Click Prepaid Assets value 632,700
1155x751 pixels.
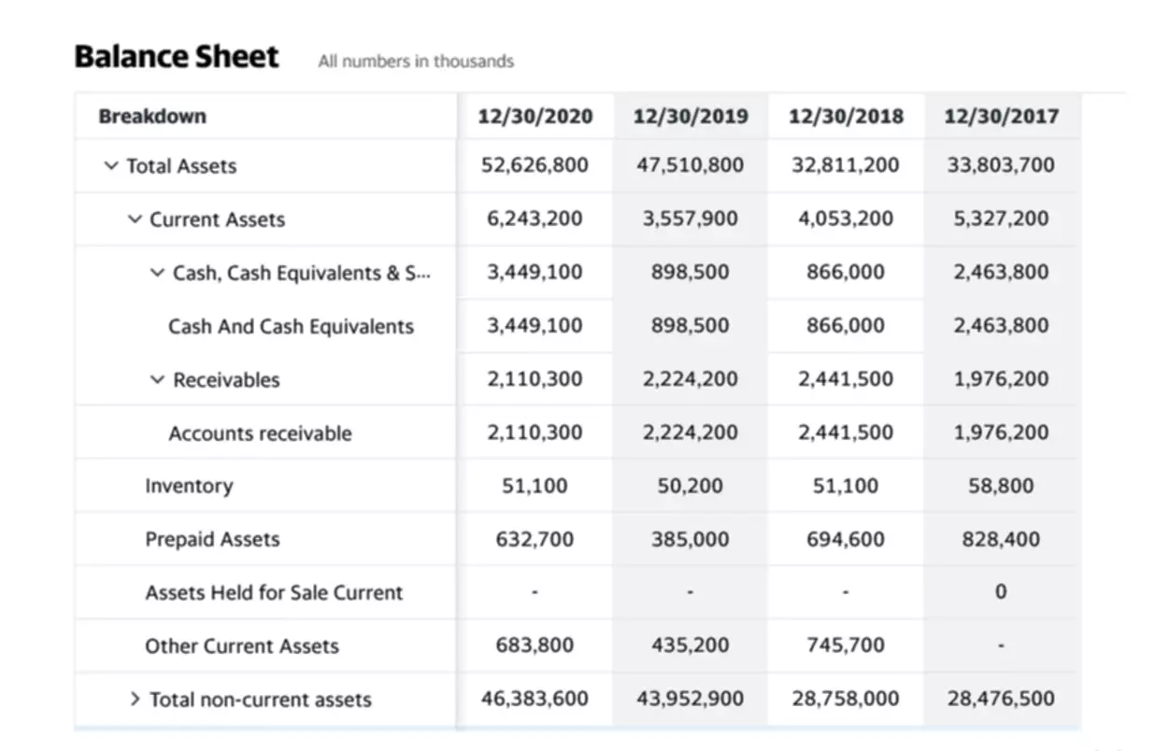[535, 539]
